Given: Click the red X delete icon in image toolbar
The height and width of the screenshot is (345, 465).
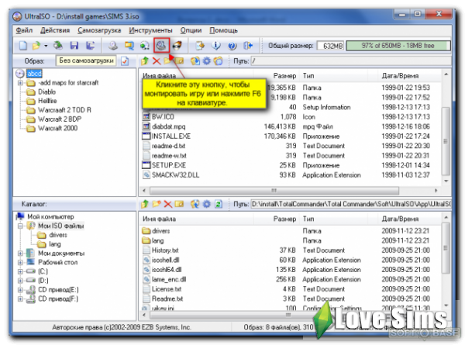Looking at the screenshot, I should [x=157, y=61].
